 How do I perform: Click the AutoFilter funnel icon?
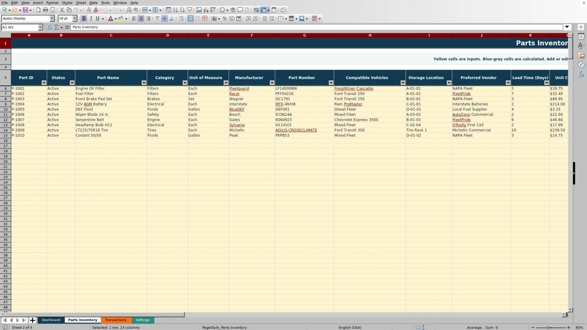pyautogui.click(x=189, y=10)
